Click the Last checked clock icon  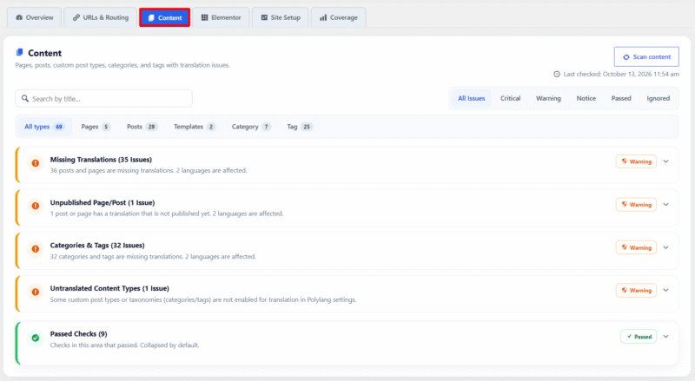pyautogui.click(x=557, y=74)
